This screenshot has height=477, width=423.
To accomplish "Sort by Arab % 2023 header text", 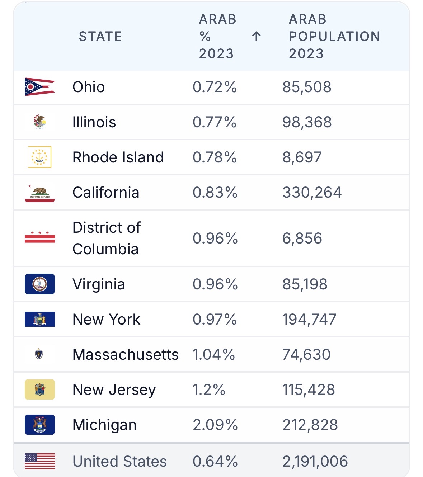I will coord(218,36).
